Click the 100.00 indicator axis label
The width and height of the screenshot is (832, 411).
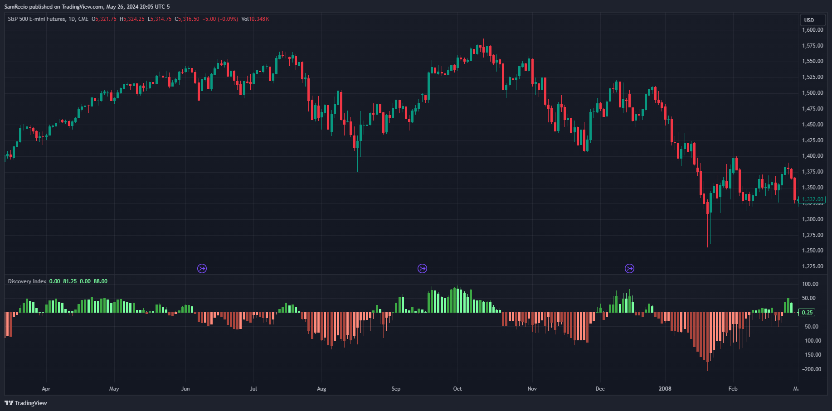[810, 284]
